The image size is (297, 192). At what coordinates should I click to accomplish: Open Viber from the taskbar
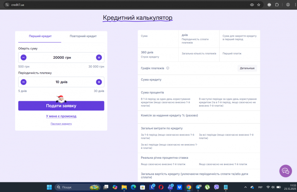[217, 187]
